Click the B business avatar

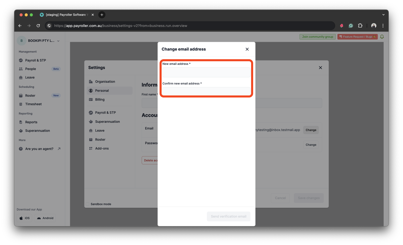click(21, 41)
